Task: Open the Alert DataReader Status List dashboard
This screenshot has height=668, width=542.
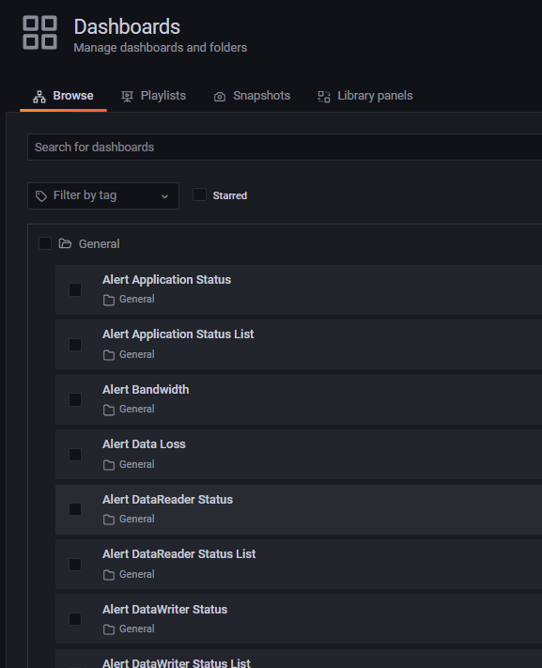Action: pyautogui.click(x=179, y=553)
